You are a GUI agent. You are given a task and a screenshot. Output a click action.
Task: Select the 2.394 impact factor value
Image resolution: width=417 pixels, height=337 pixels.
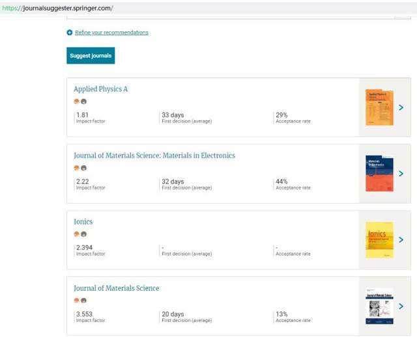coord(84,247)
